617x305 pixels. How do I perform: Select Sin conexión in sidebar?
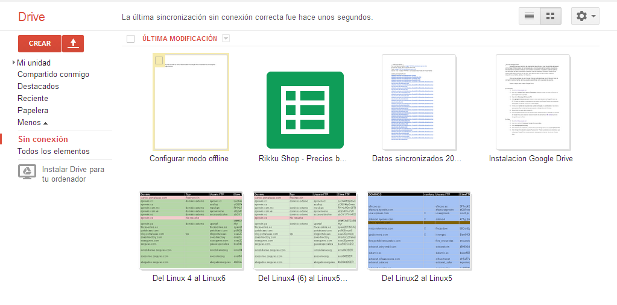(42, 139)
